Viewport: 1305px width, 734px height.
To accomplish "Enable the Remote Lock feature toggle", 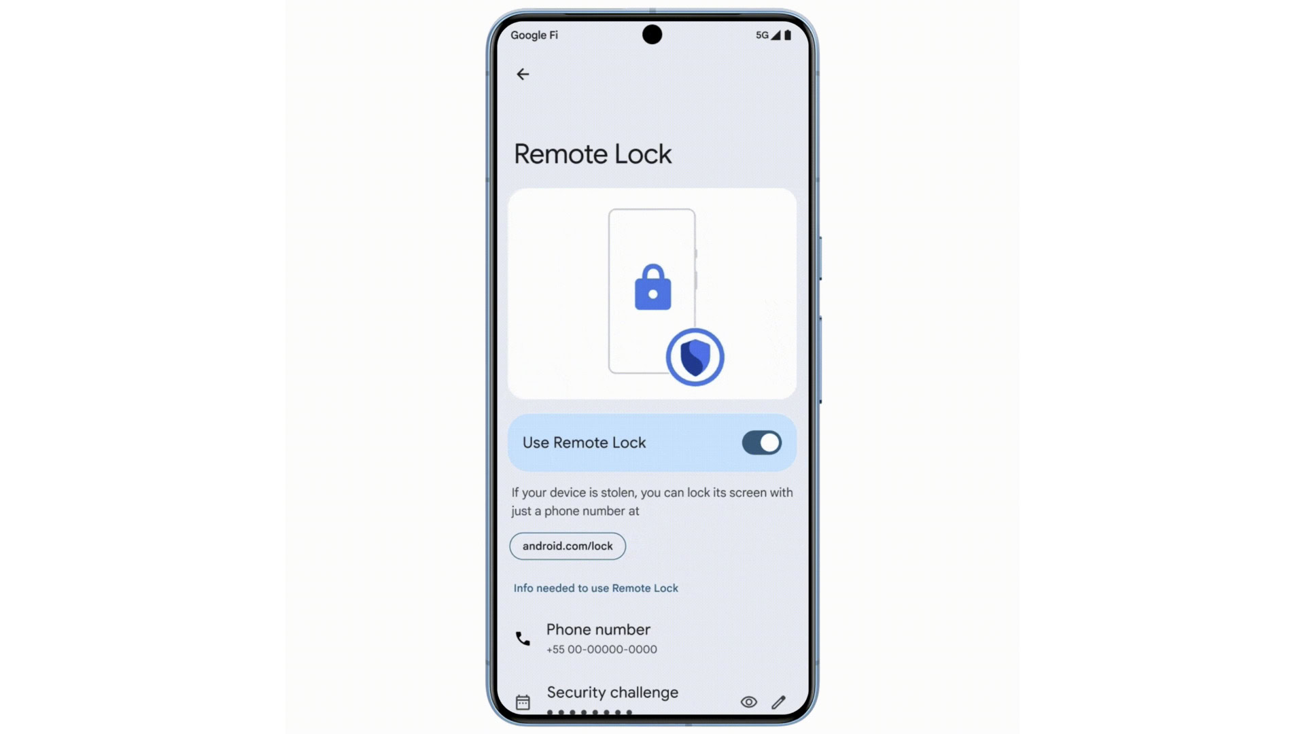I will [760, 442].
